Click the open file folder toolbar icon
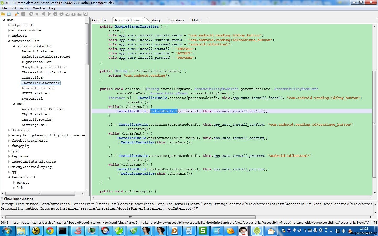Image resolution: width=378 pixels, height=236 pixels. pos(3,14)
